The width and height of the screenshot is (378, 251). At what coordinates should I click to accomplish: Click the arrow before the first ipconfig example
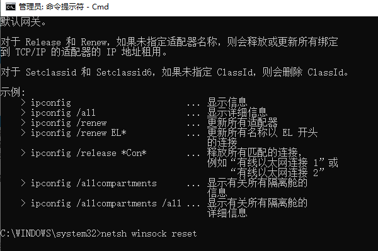click(23, 103)
